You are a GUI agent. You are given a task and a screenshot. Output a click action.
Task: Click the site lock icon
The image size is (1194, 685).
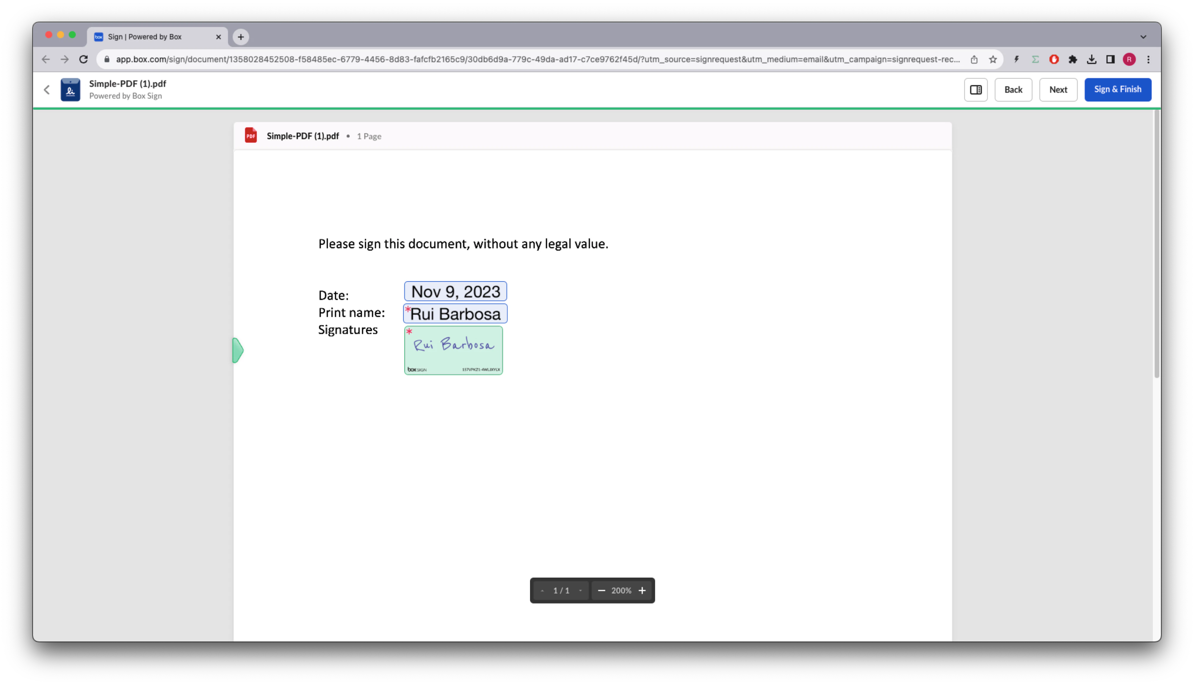(x=107, y=59)
